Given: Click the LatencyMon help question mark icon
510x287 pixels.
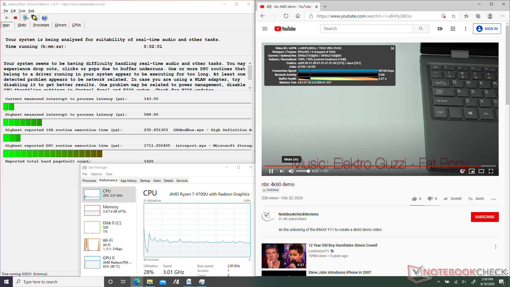Looking at the screenshot, I should point(44,18).
